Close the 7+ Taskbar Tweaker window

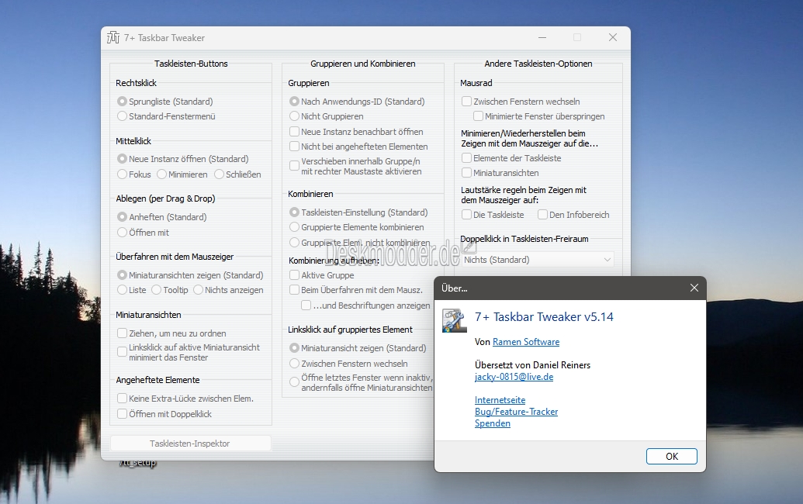coord(612,37)
